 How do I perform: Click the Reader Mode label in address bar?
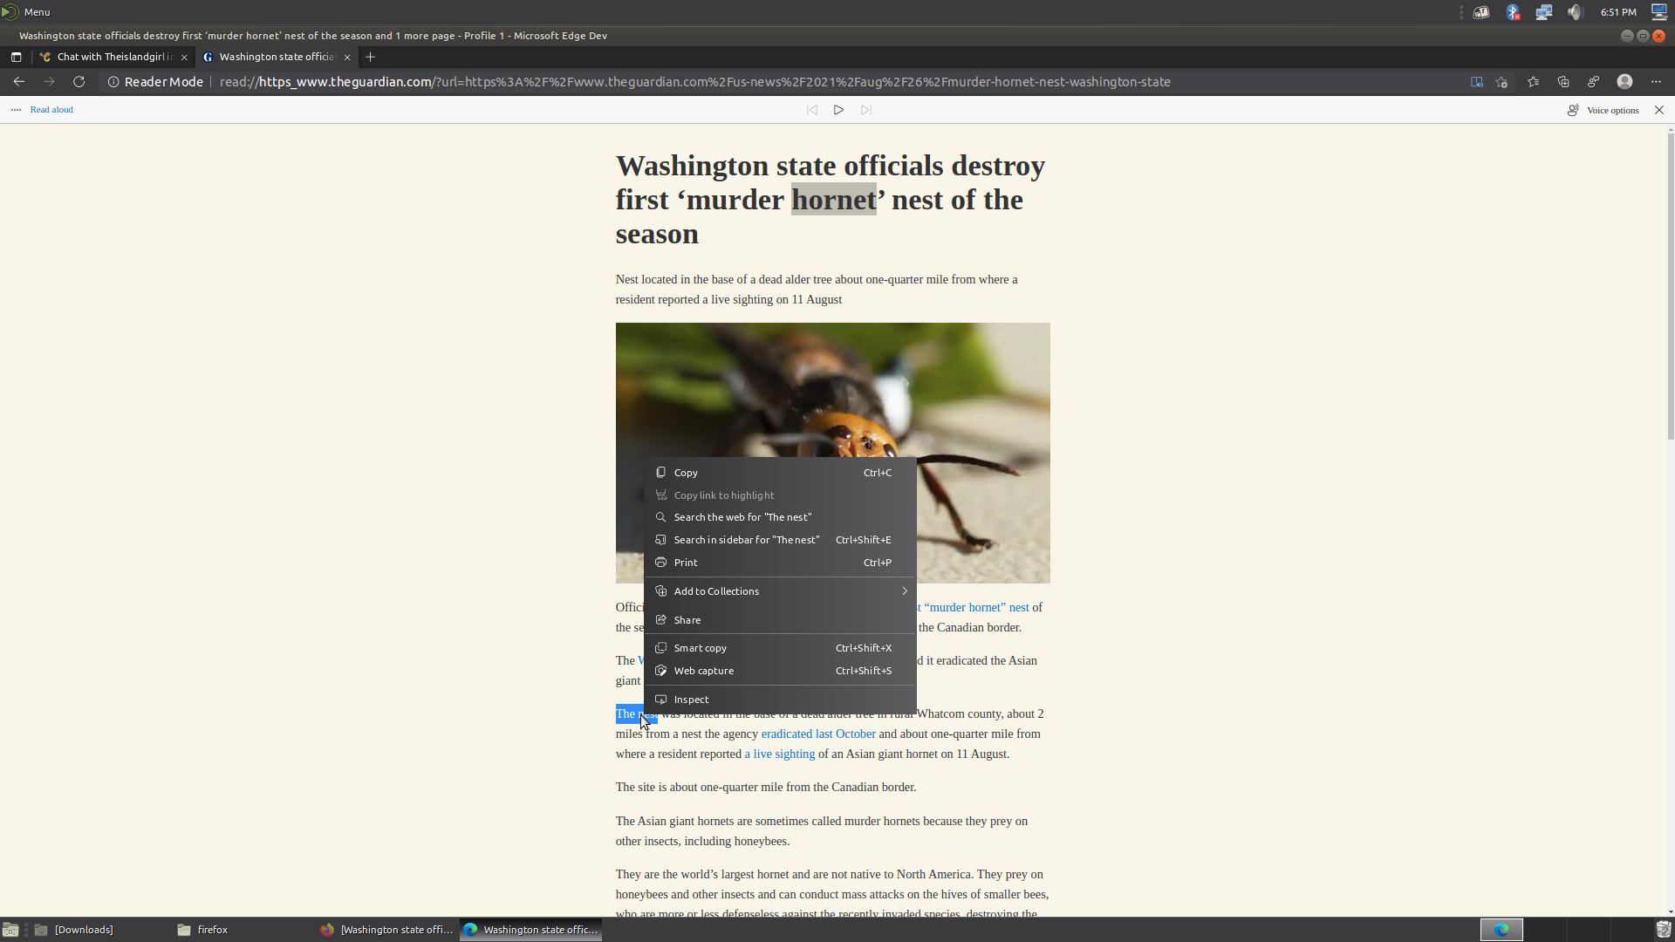click(164, 82)
